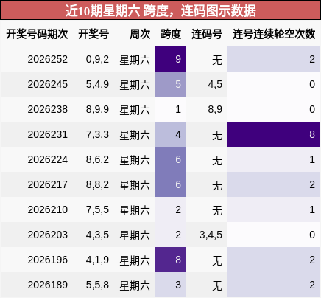
Task: Click miss count 1 in row 2026224
Action: point(274,159)
